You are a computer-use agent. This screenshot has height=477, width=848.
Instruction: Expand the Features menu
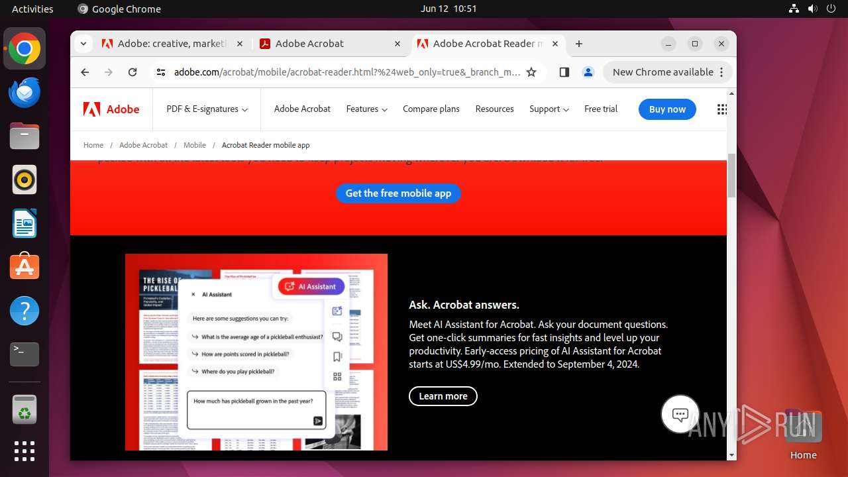click(366, 109)
